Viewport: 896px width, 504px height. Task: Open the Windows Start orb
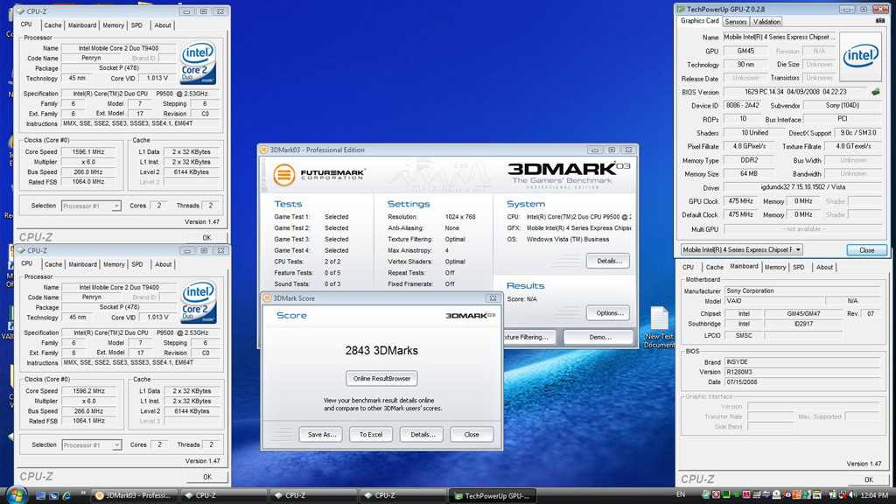coord(16,495)
